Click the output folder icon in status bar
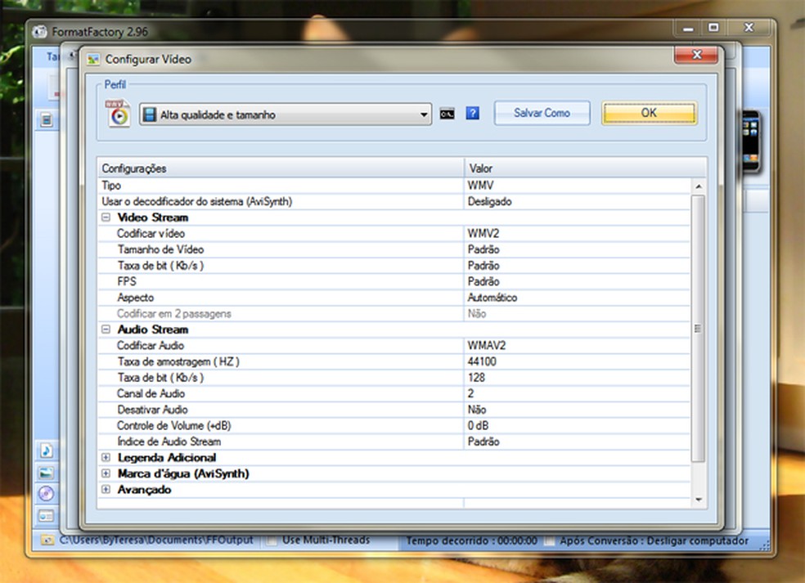Viewport: 805px width, 583px height. pos(47,540)
